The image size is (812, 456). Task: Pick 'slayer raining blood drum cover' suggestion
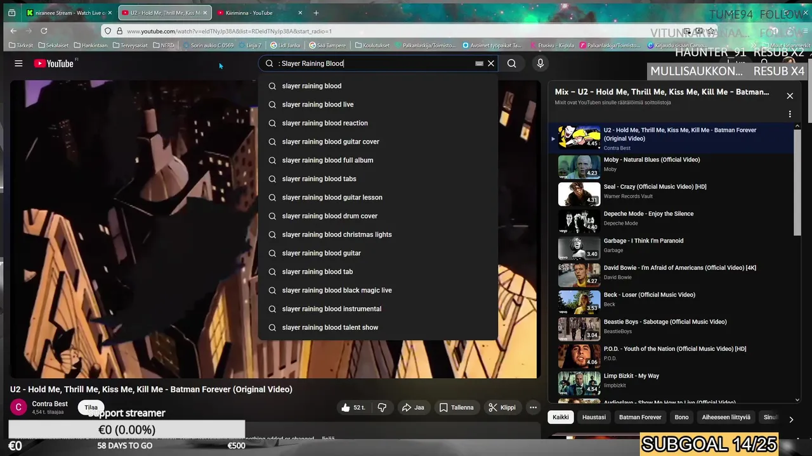click(377, 216)
